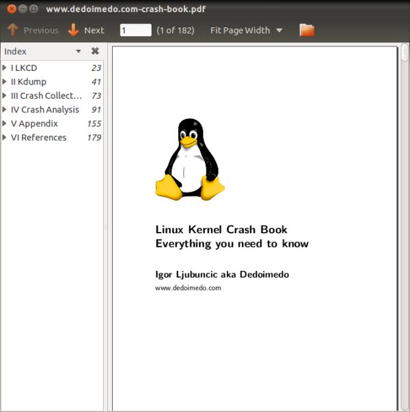Click the Tux penguin image
Viewport: 410px width, 412px height.
coord(190,160)
